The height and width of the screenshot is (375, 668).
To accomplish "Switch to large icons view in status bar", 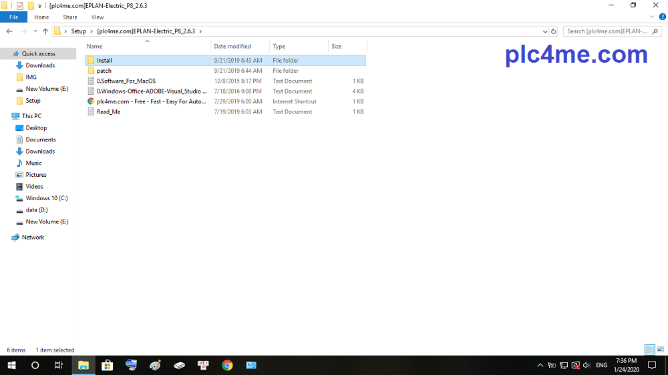I will [660, 350].
